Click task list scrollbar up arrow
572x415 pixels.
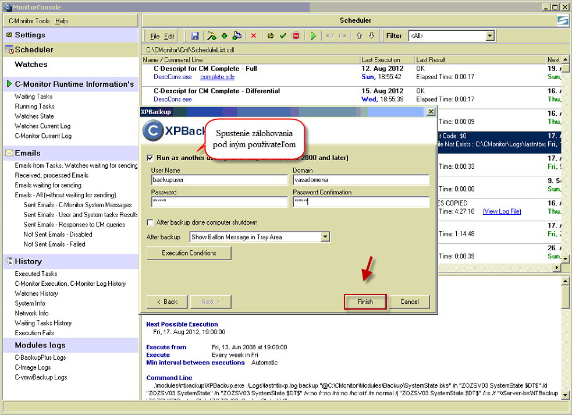565,59
